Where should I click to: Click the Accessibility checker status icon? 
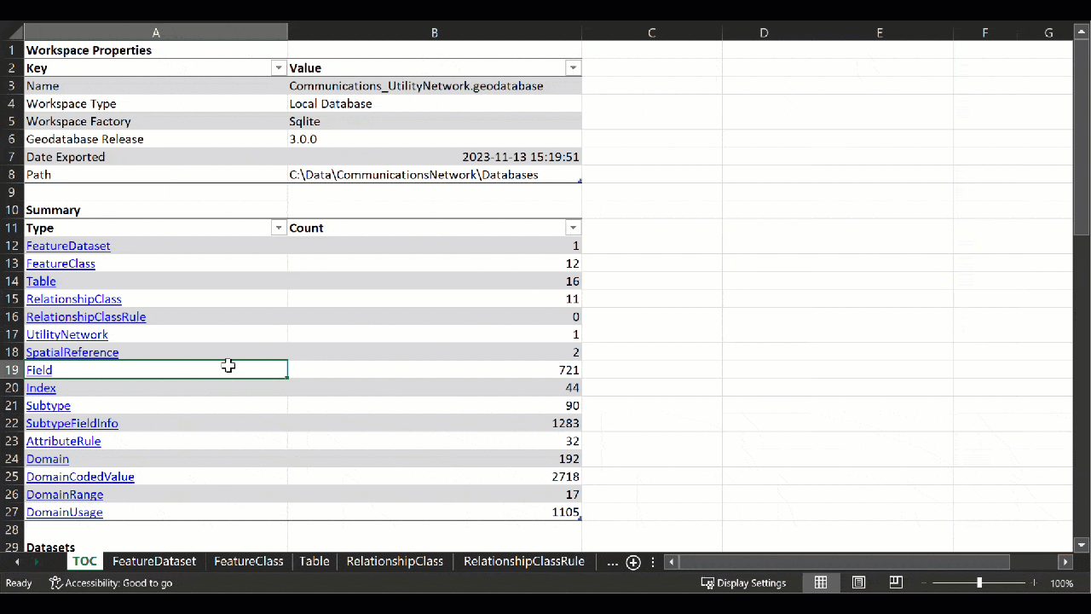coord(56,583)
